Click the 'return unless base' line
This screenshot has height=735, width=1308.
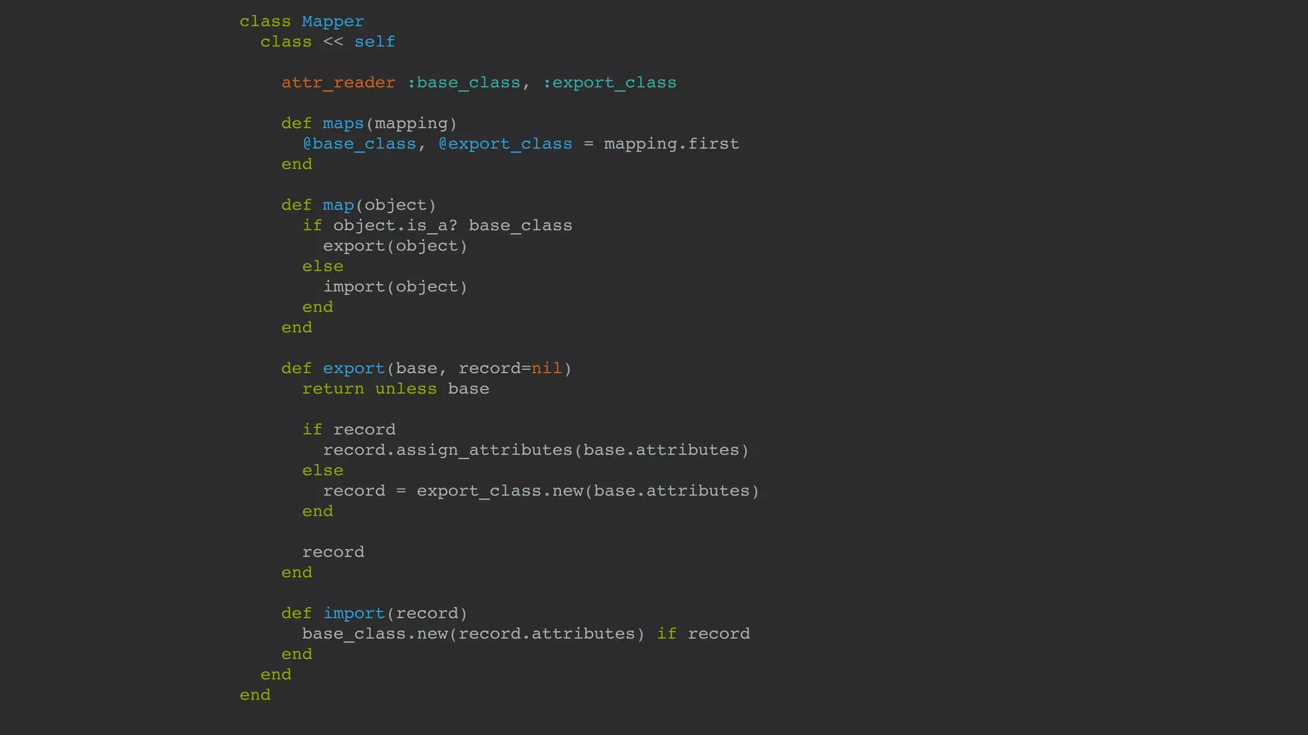(x=396, y=389)
